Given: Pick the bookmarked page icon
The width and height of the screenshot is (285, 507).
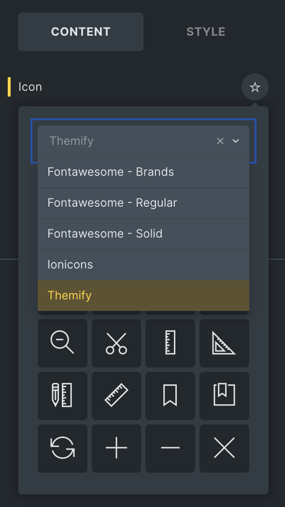Looking at the screenshot, I should point(224,396).
